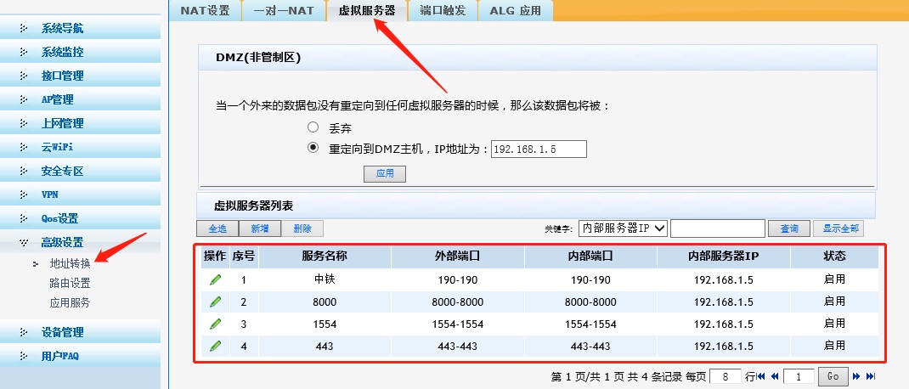The image size is (909, 389).
Task: Click the Go page button
Action: (833, 376)
